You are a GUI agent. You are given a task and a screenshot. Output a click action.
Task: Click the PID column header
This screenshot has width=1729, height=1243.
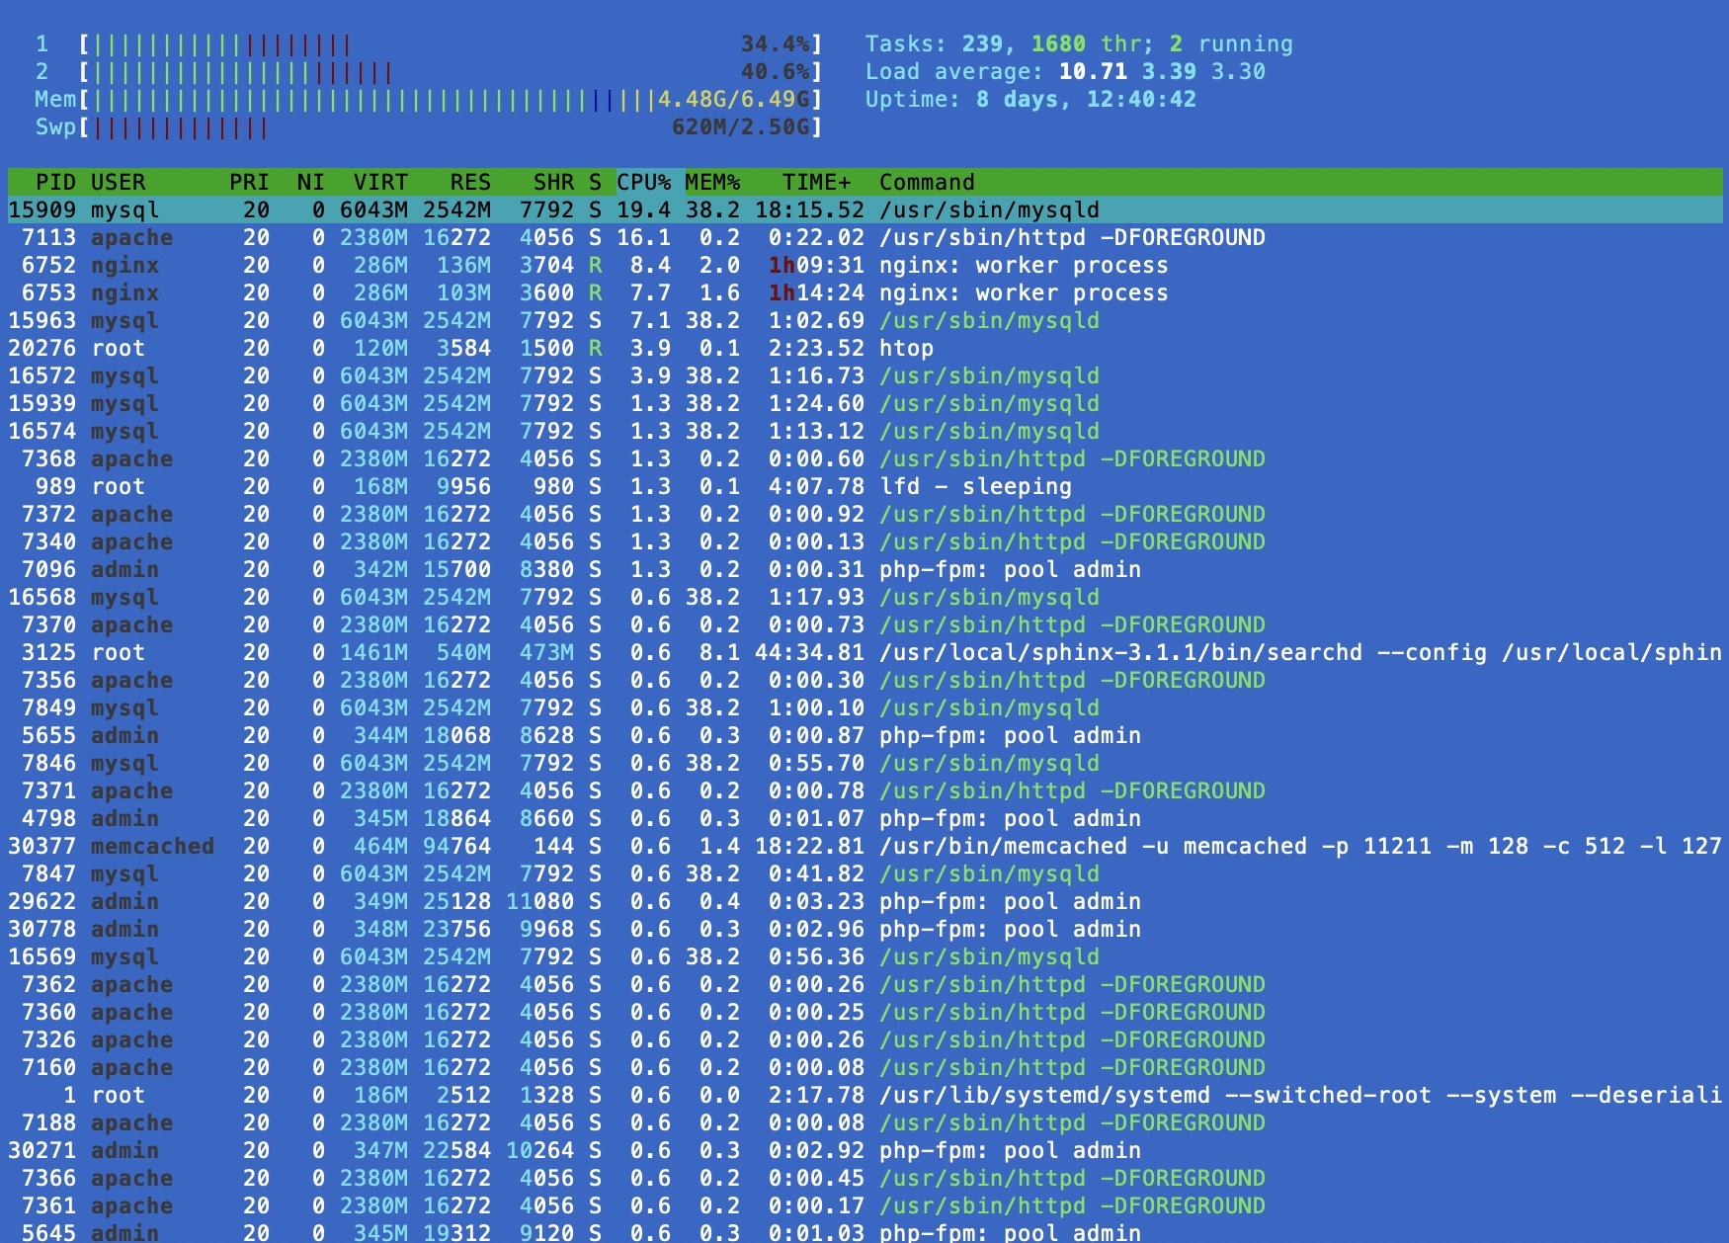(x=55, y=182)
